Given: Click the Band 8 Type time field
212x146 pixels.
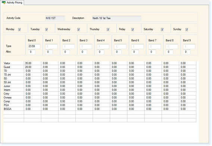Looking at the screenshot, I should click(172, 46).
